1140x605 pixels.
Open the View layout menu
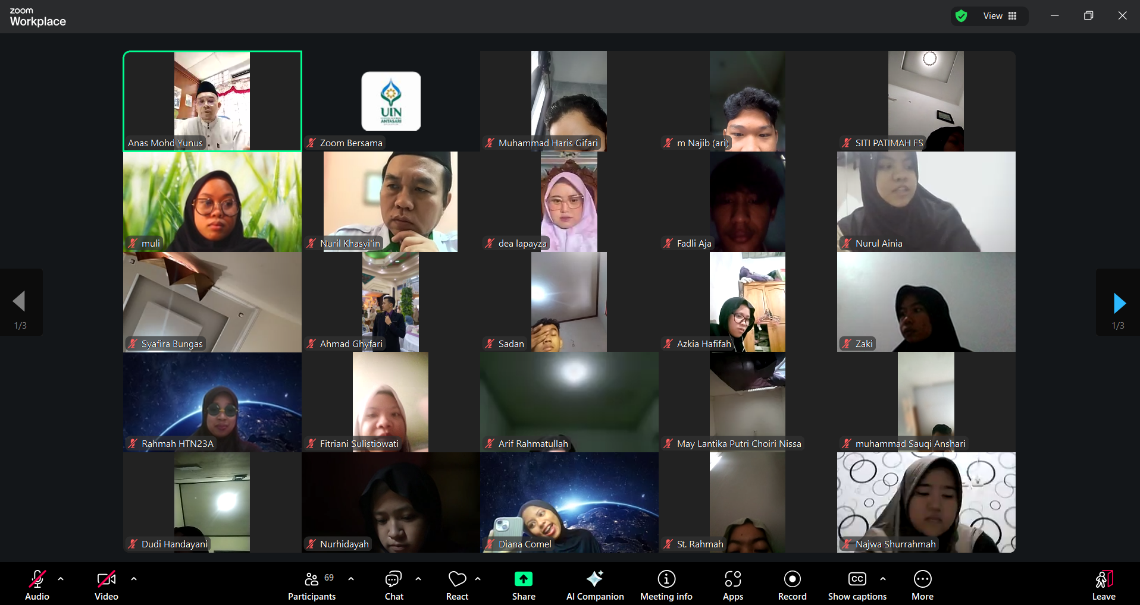pos(1000,16)
